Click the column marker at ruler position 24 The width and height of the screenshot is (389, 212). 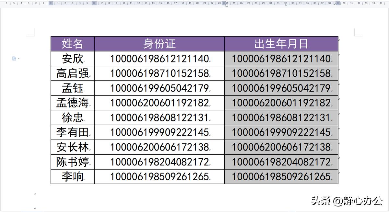[x=225, y=3]
